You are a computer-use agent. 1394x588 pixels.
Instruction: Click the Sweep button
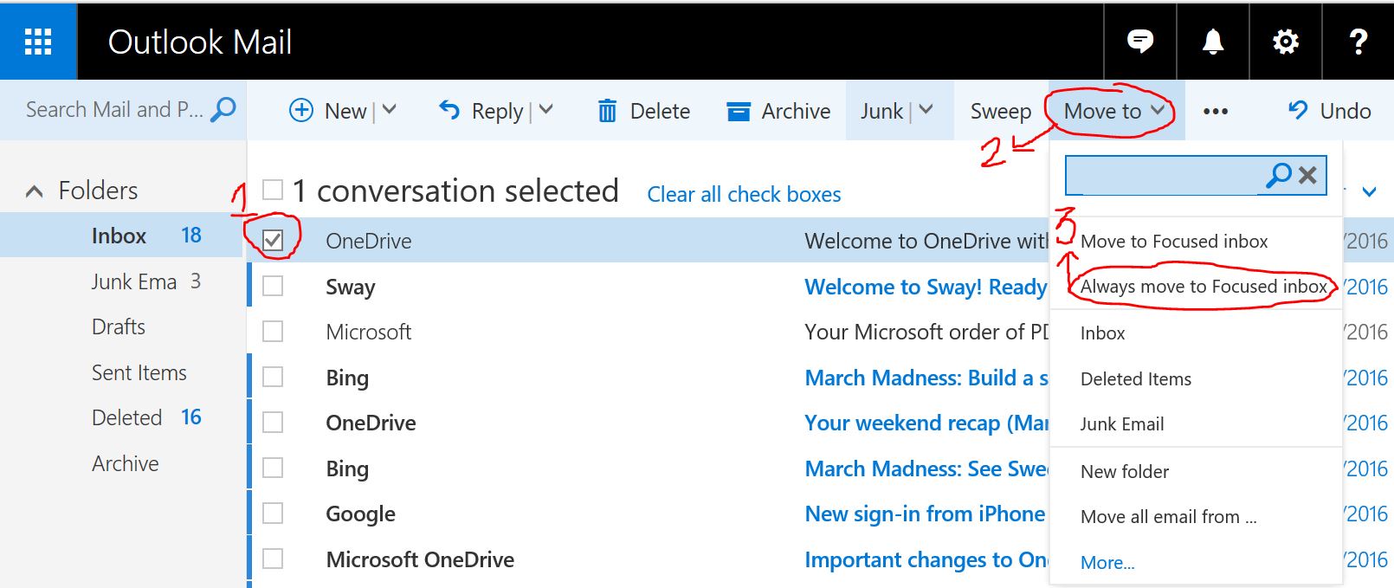click(x=1001, y=111)
